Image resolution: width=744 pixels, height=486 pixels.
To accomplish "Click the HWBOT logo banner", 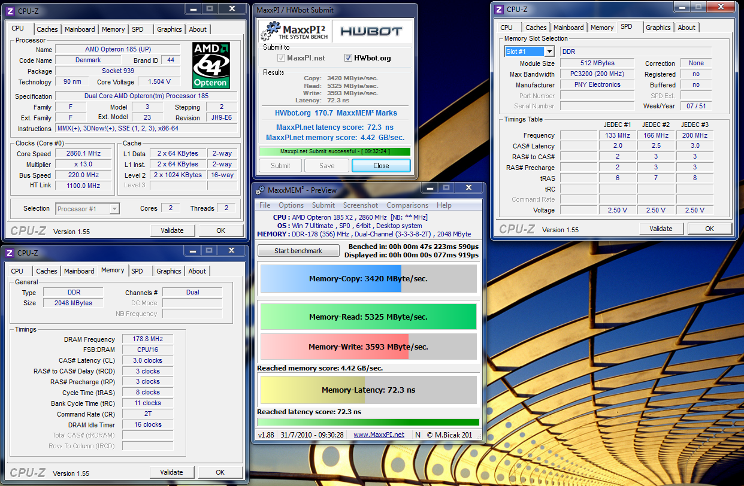I will pyautogui.click(x=371, y=31).
